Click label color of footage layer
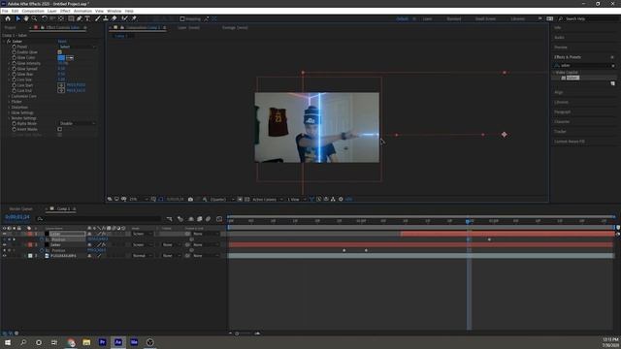Viewport: 621px width, 349px height. point(30,256)
